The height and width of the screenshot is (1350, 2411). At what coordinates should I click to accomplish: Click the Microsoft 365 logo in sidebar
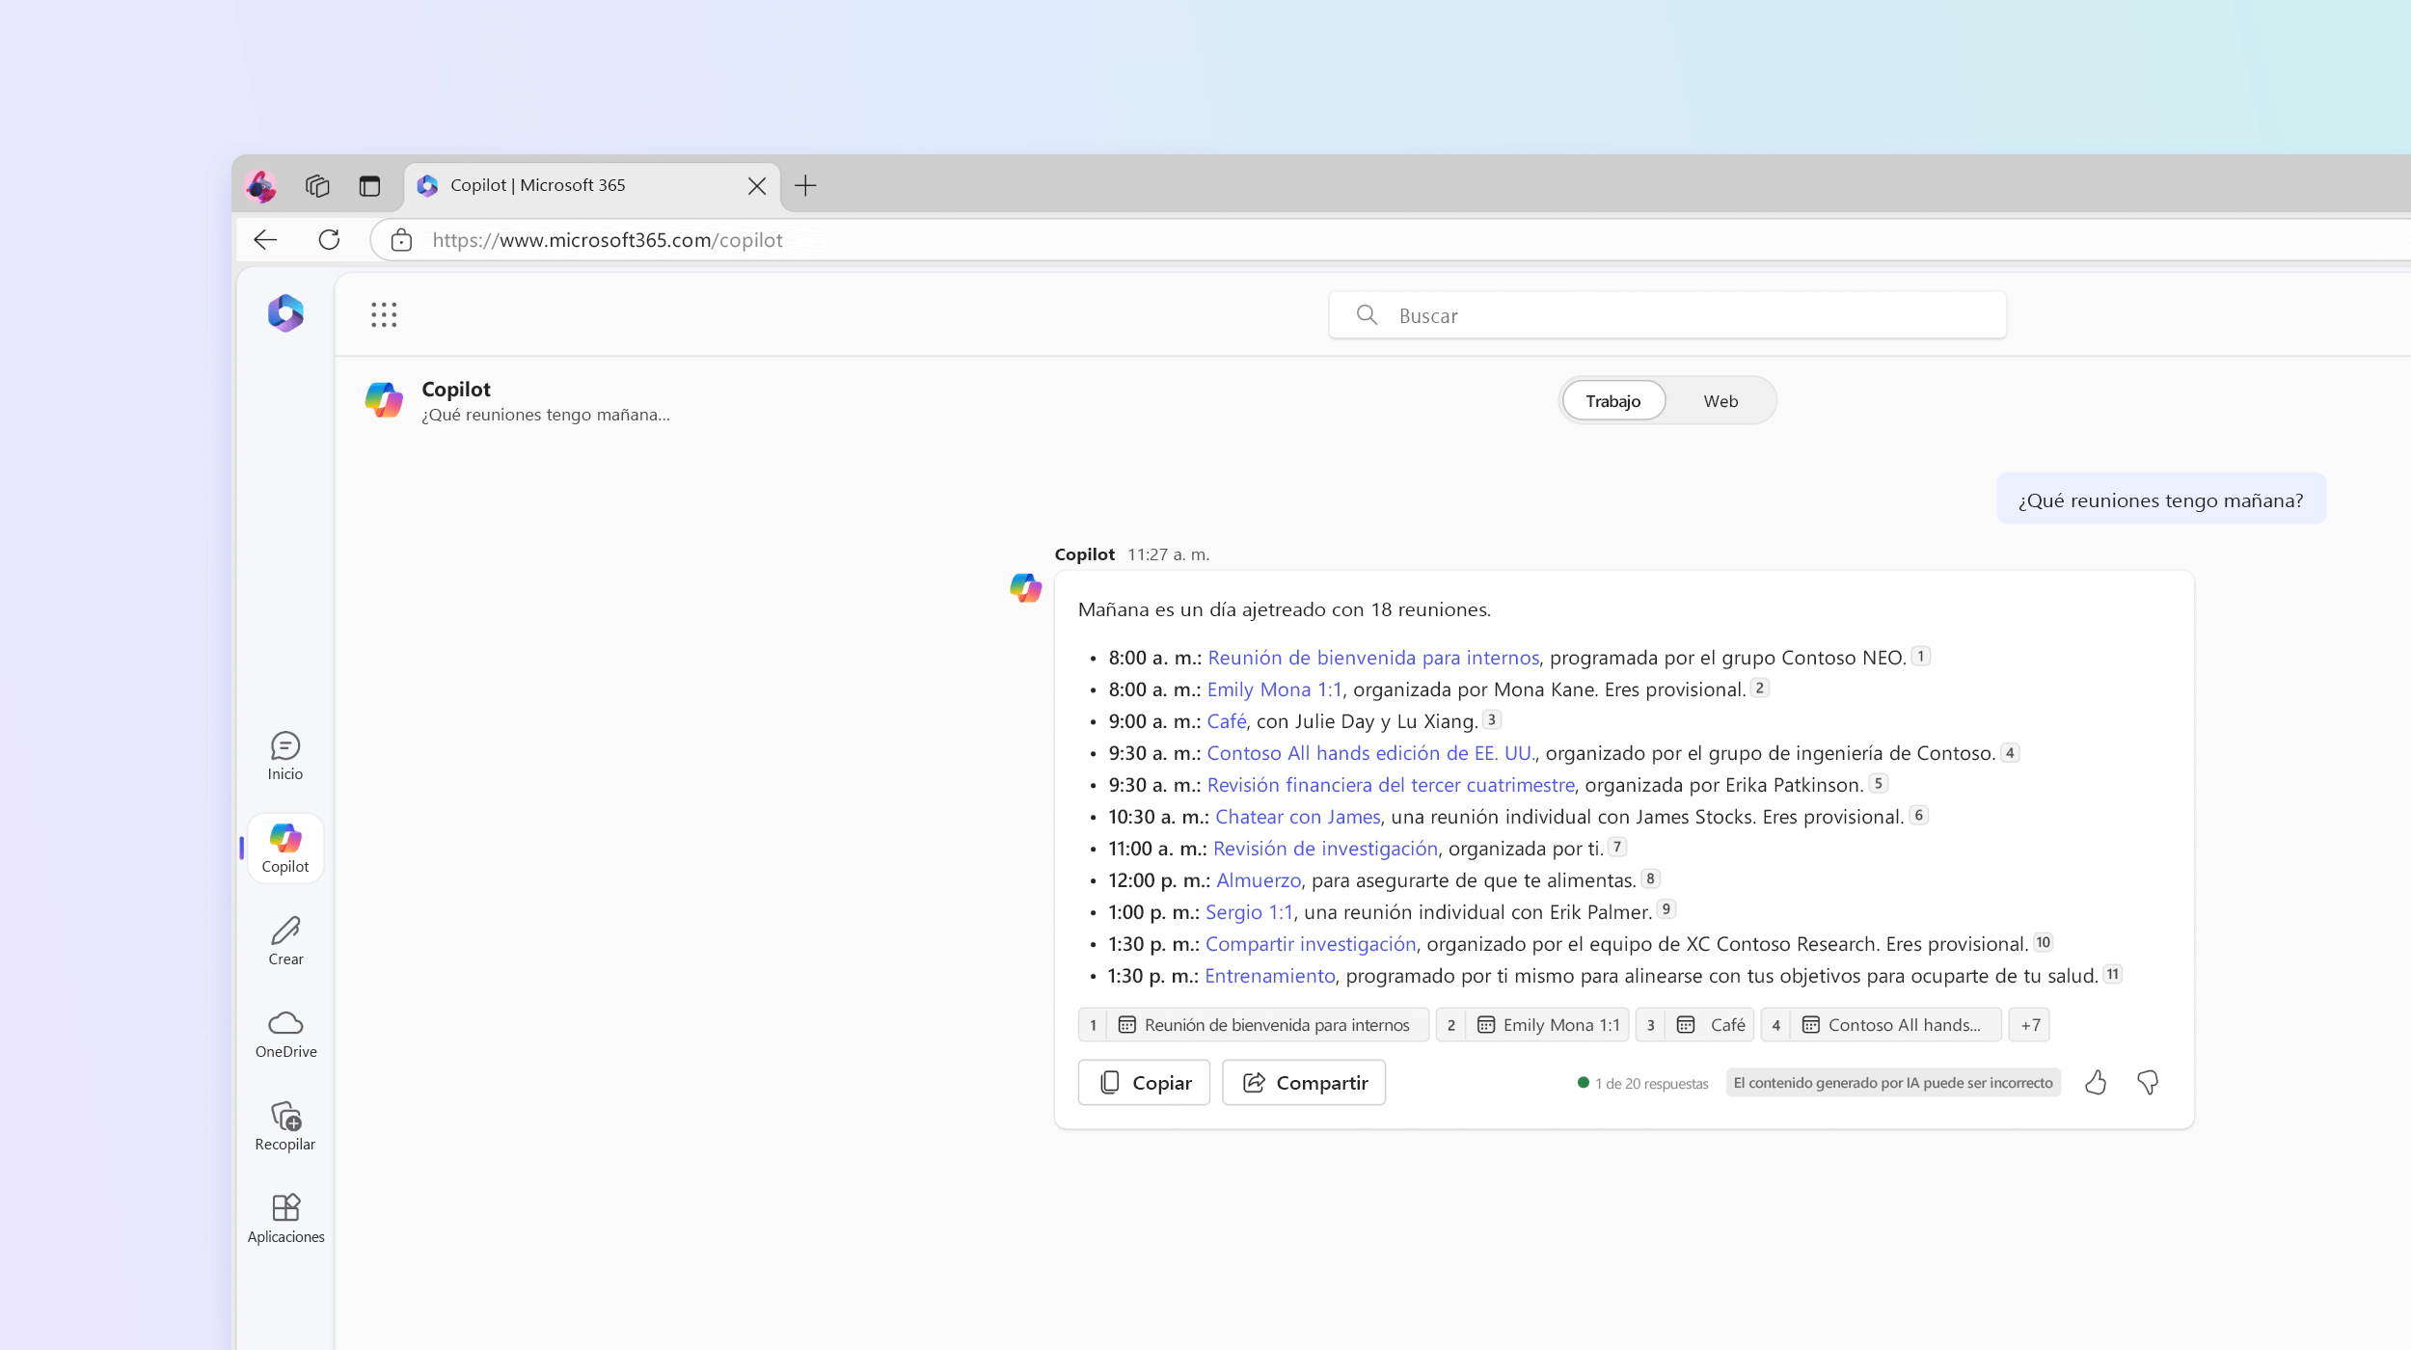point(285,313)
